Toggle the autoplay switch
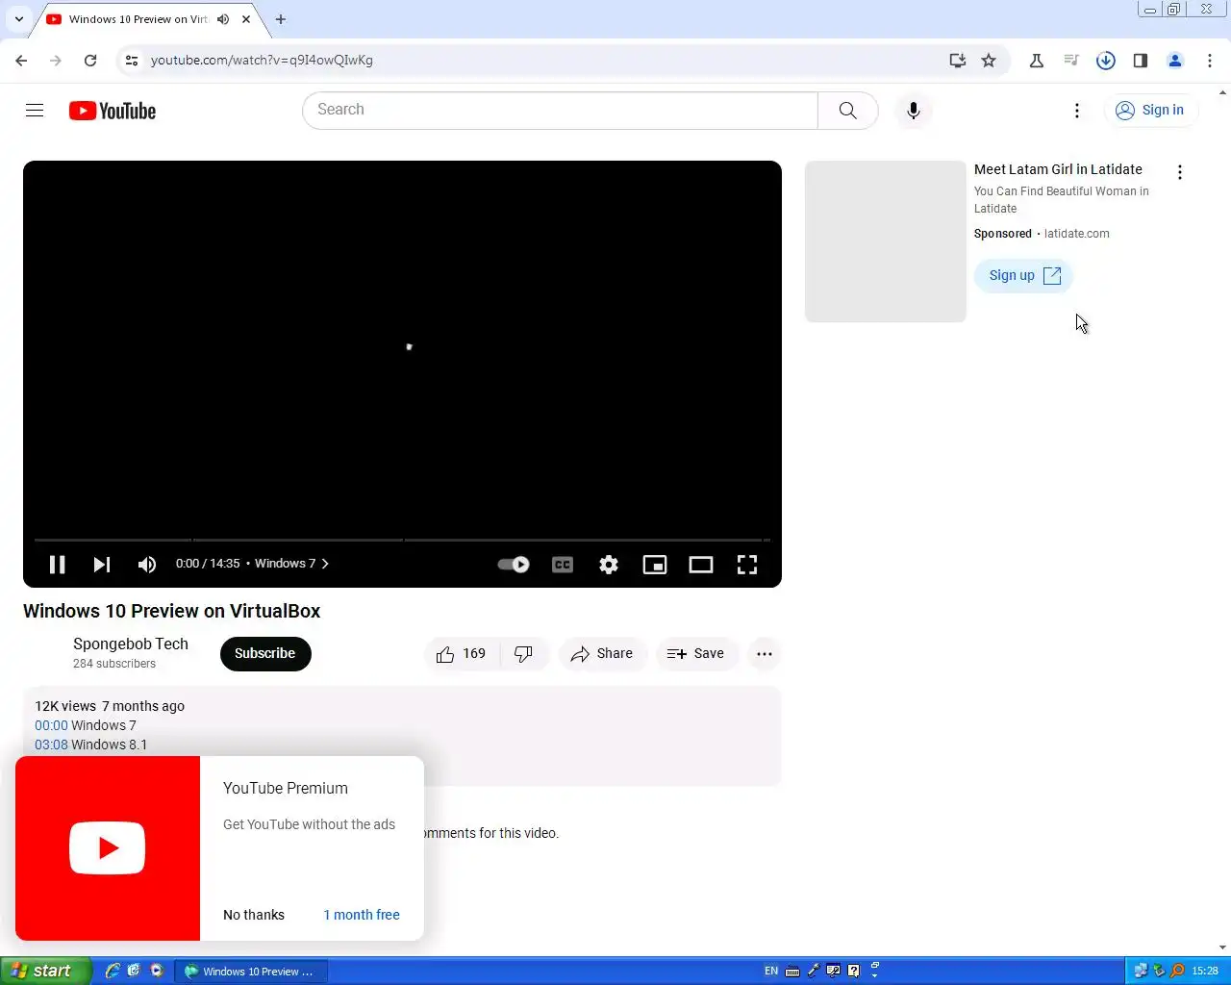1231x985 pixels. pyautogui.click(x=514, y=565)
